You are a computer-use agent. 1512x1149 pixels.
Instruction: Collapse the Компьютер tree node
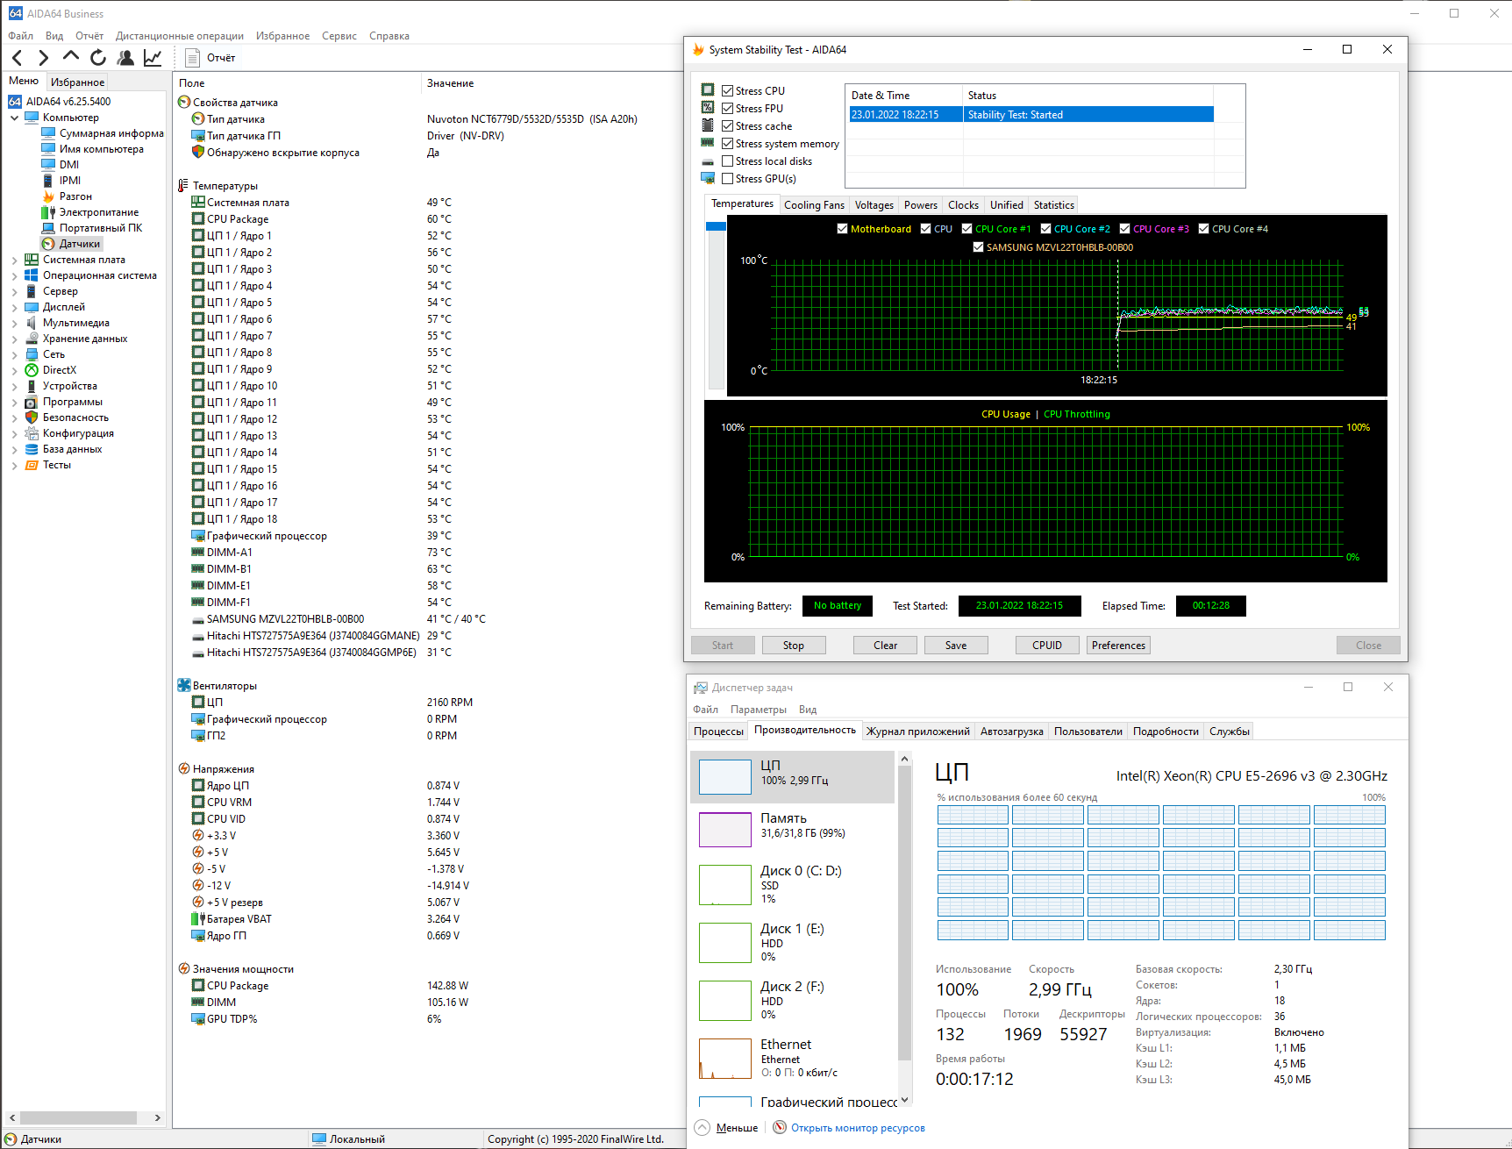pos(14,118)
